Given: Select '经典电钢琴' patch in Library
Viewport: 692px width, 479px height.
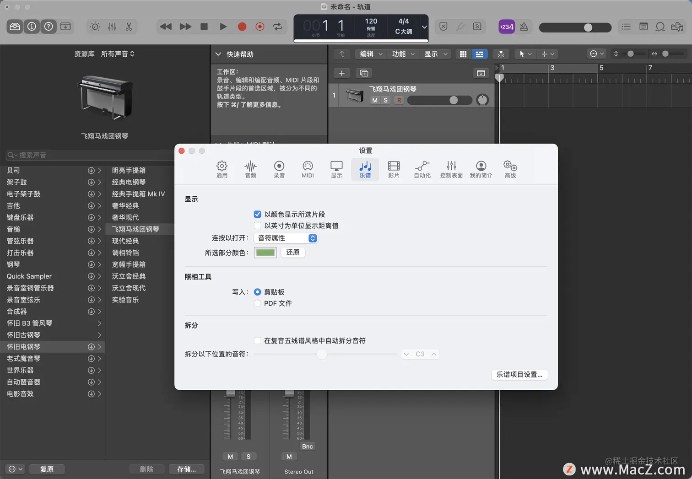Looking at the screenshot, I should point(129,182).
